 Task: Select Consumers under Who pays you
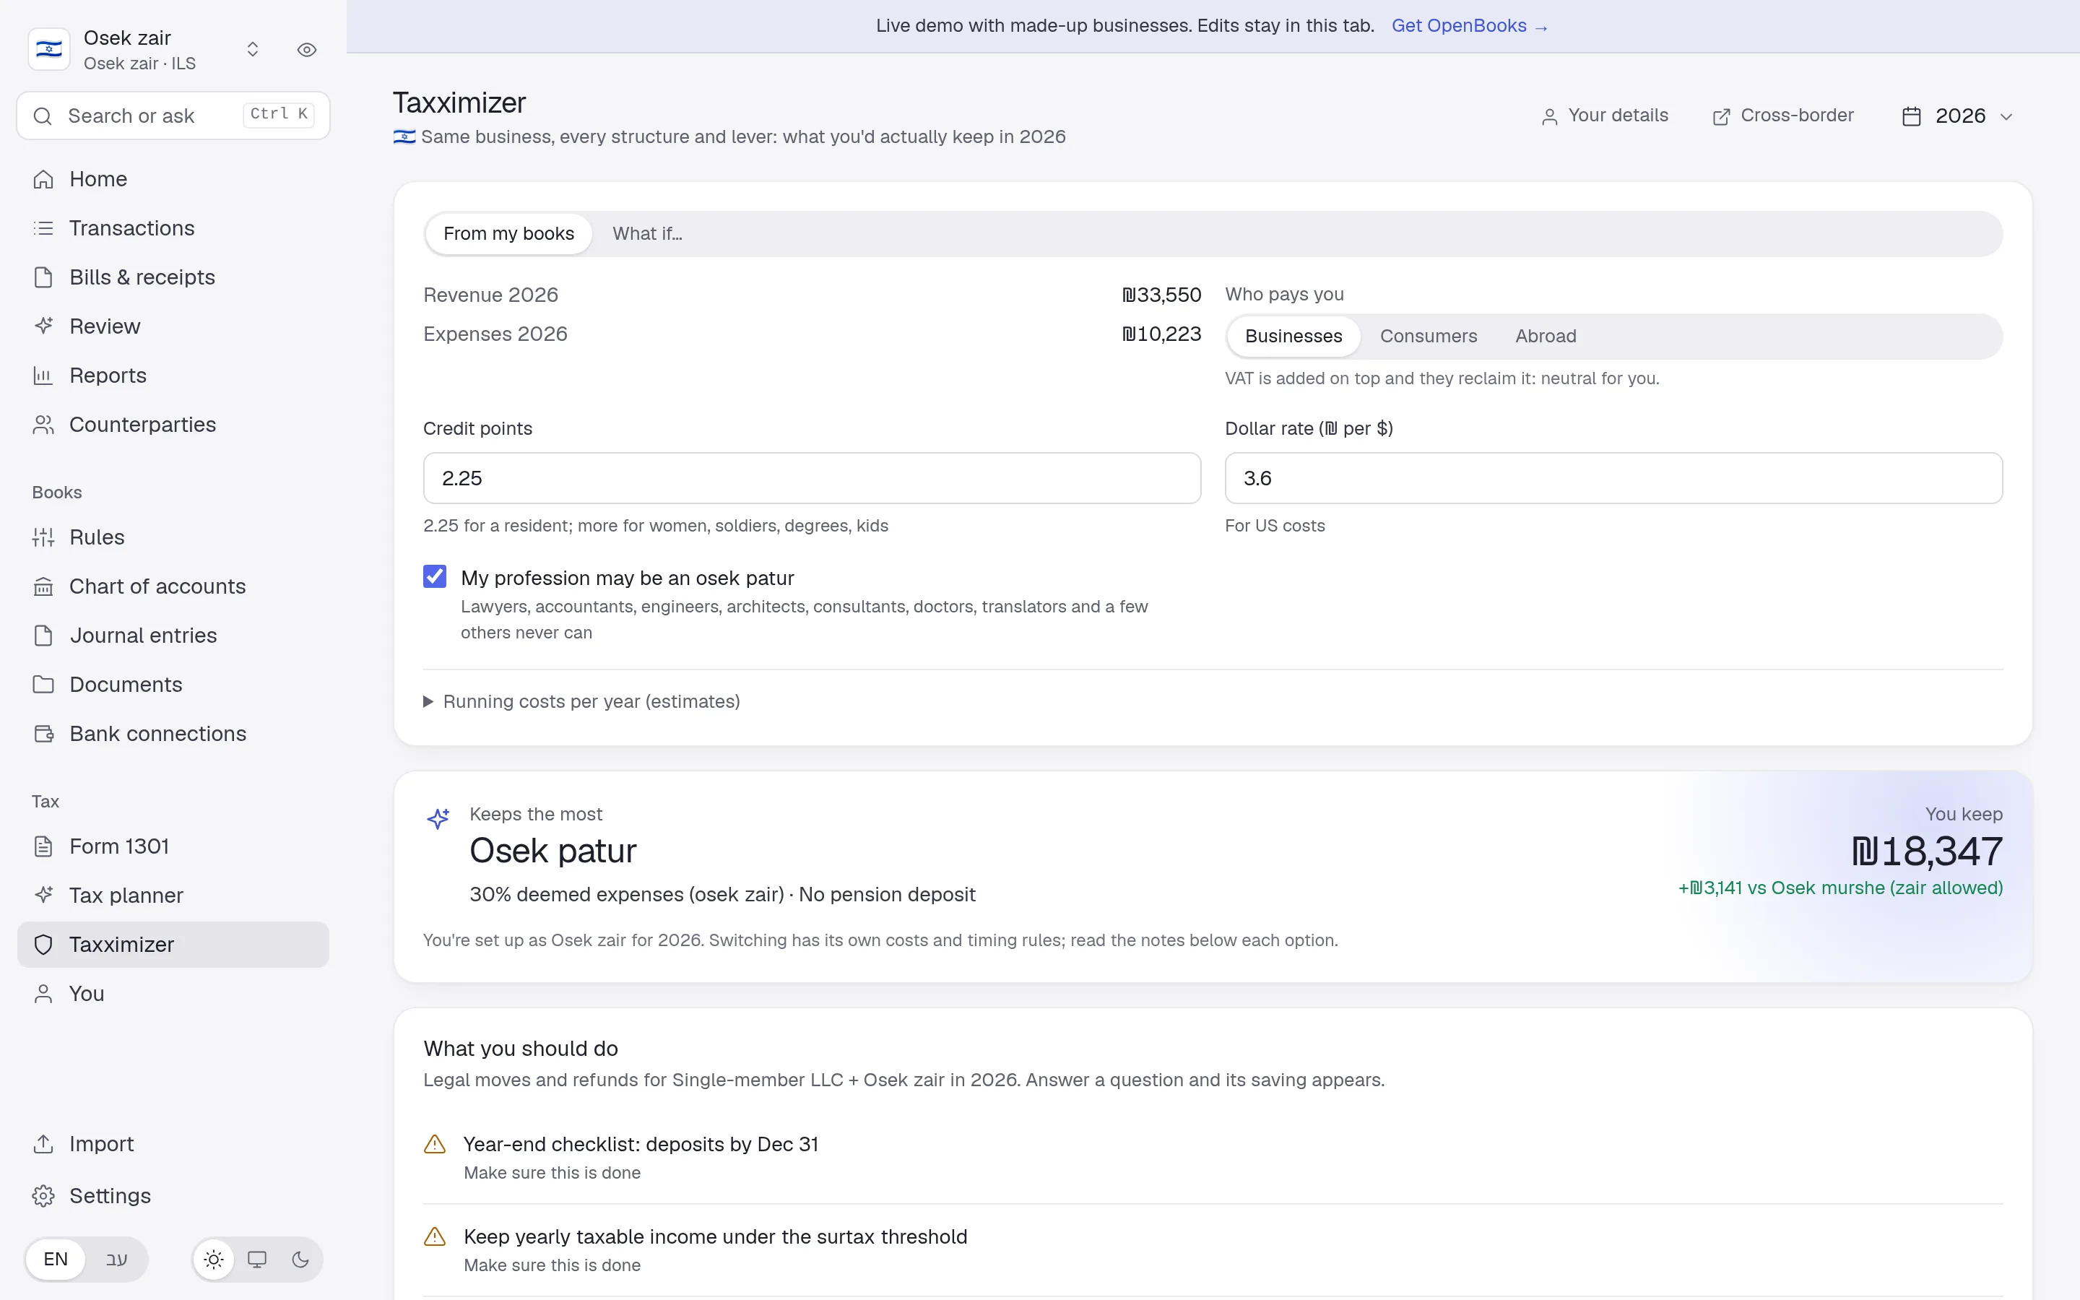pyautogui.click(x=1429, y=336)
